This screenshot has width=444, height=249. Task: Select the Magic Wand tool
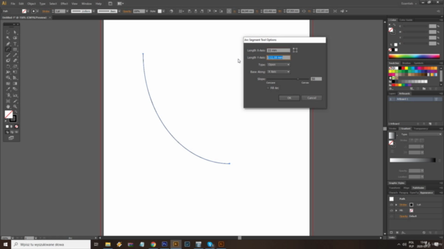click(x=8, y=38)
